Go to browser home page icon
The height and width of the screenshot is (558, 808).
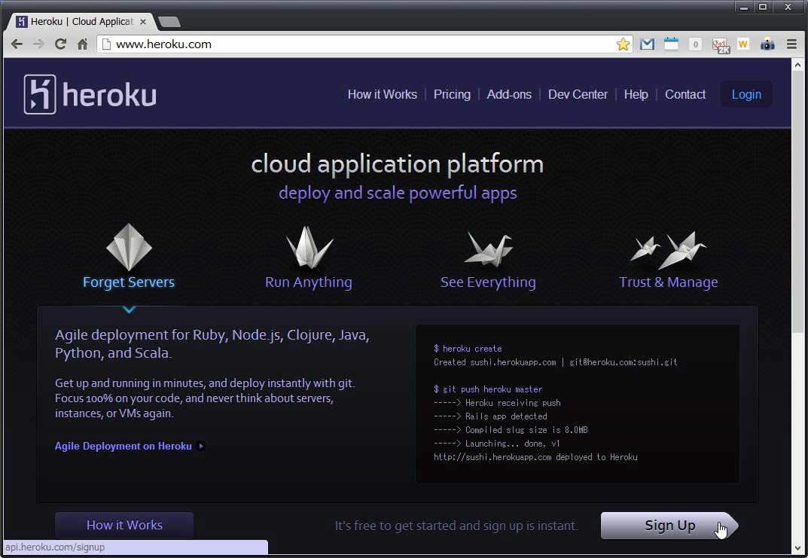(82, 44)
